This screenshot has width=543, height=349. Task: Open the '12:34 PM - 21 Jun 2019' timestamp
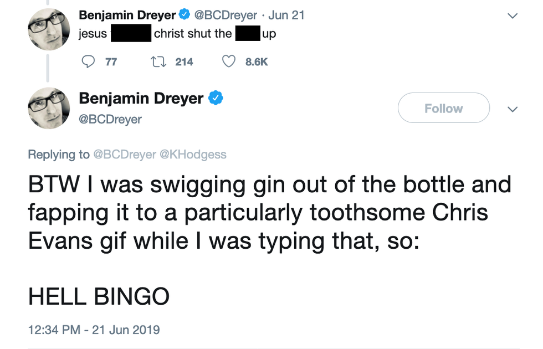[x=94, y=330]
